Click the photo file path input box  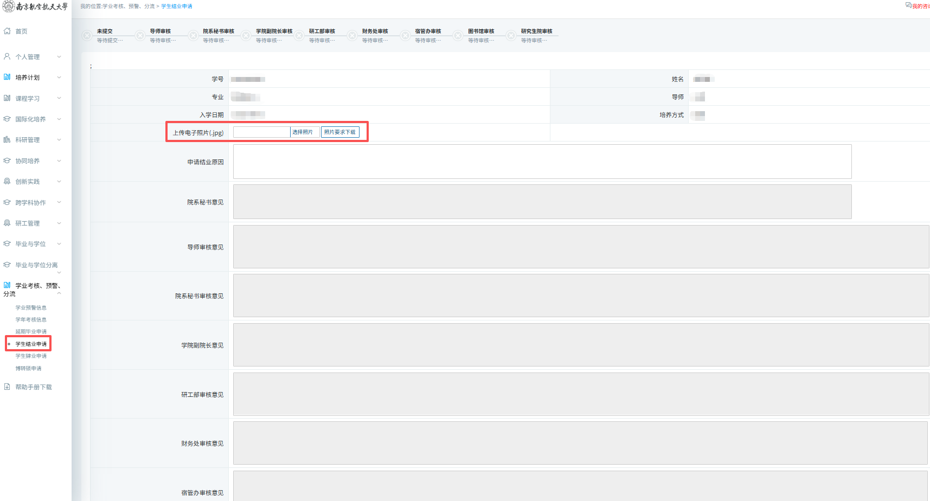pos(261,132)
